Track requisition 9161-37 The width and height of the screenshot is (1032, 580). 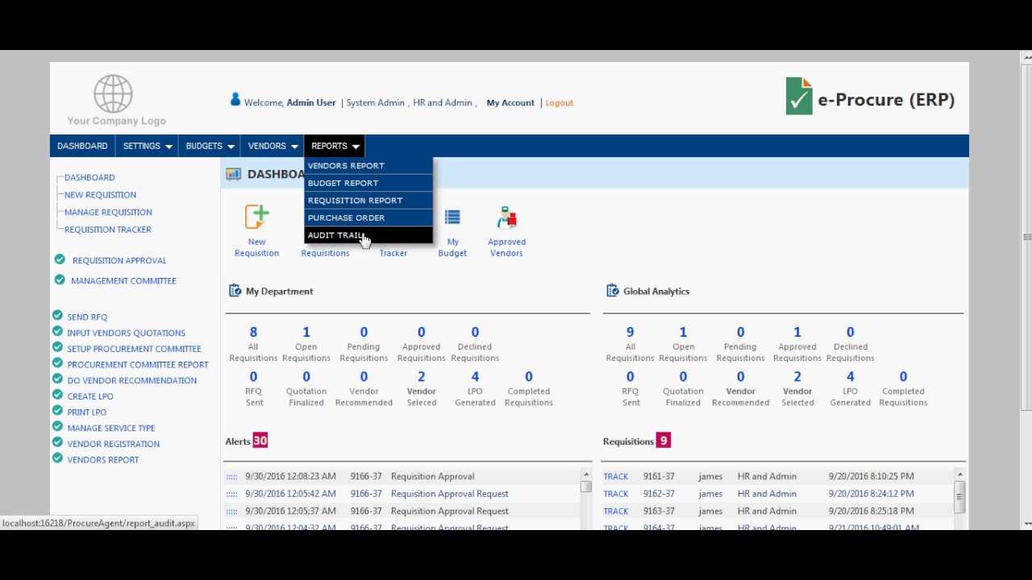coord(615,476)
